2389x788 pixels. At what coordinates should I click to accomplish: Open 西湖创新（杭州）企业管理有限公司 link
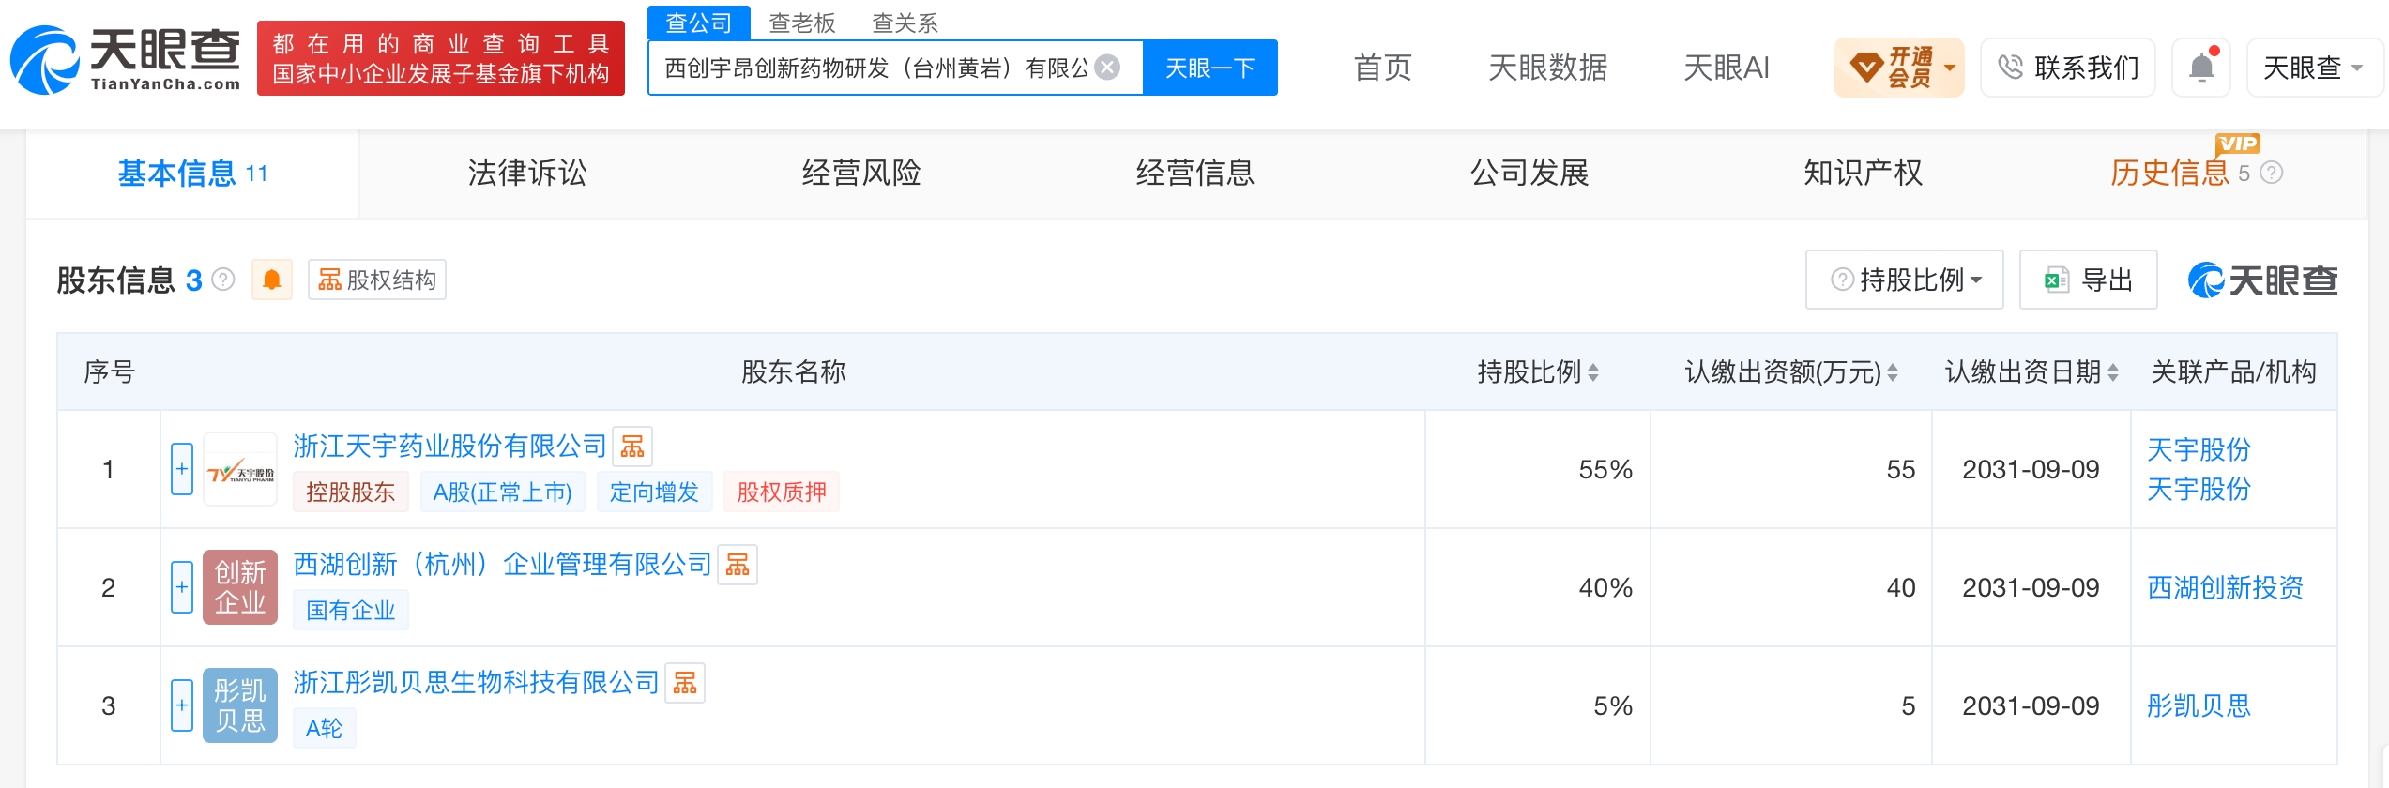pos(503,564)
